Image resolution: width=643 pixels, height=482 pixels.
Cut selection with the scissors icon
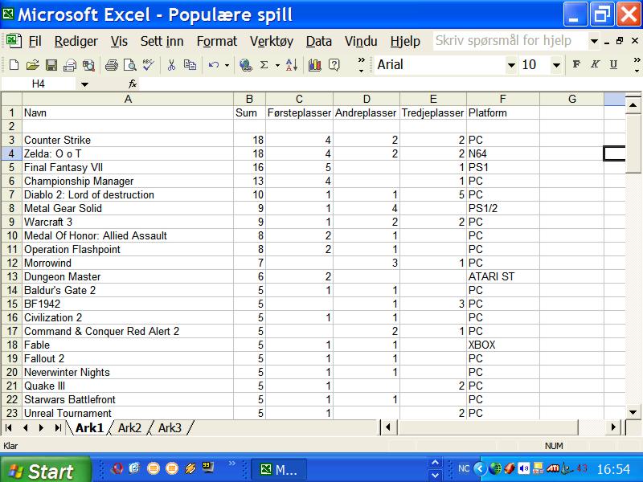[171, 65]
